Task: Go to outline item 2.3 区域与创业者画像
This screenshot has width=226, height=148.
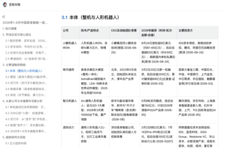Action: 26,53
